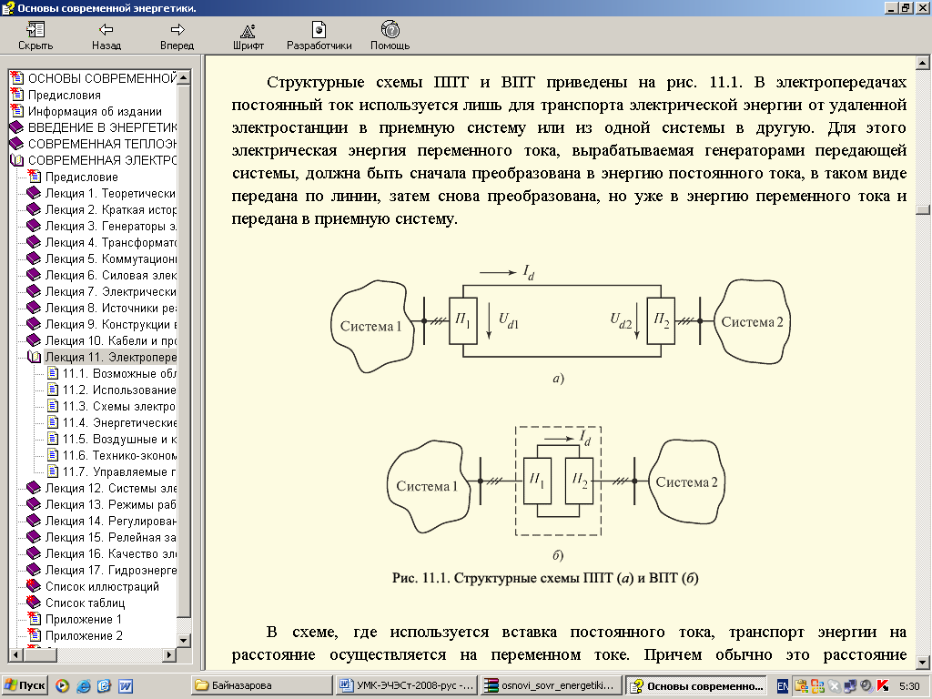The width and height of the screenshot is (932, 699).
Task: Click the Internet Explorer quick launch icon
Action: click(x=83, y=685)
